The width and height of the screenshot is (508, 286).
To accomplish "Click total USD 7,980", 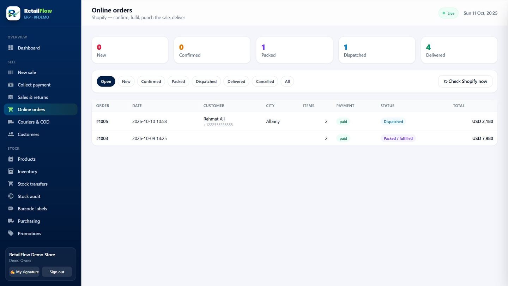I will (x=483, y=138).
